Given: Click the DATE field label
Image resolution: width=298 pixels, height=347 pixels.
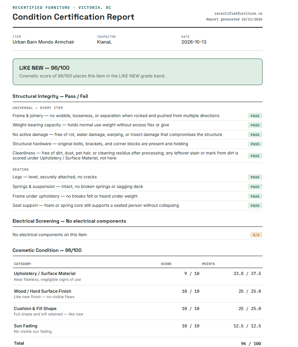Looking at the screenshot, I should coord(185,37).
